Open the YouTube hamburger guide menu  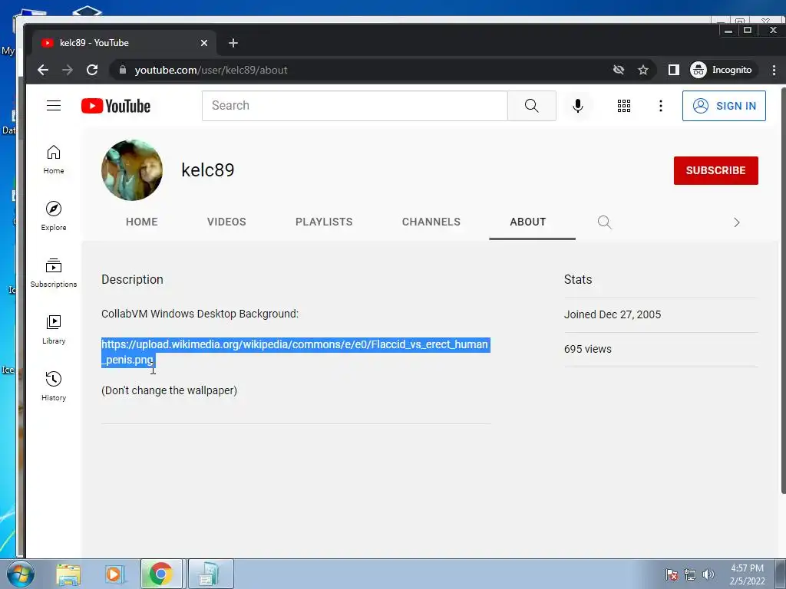pyautogui.click(x=54, y=106)
